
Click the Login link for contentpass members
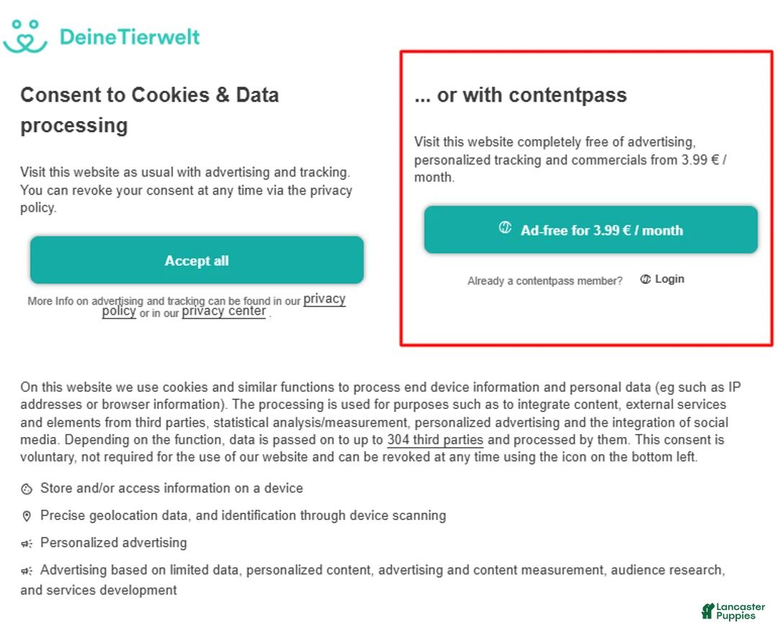(669, 279)
